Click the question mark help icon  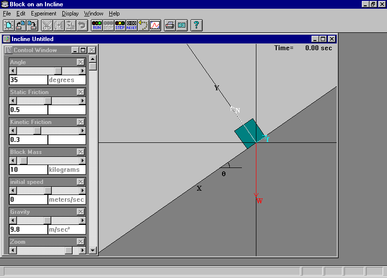196,25
